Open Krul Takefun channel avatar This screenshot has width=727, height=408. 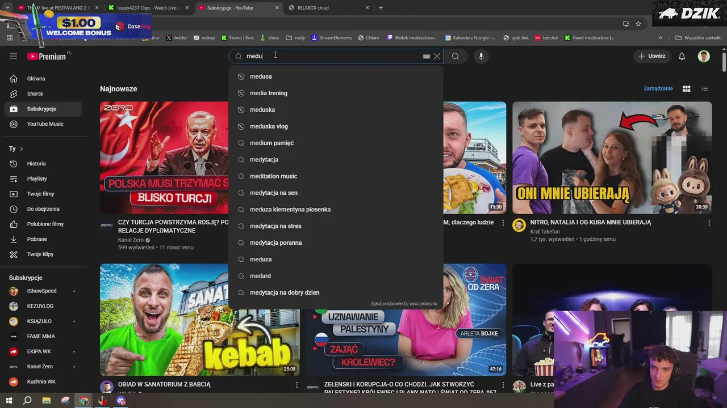pyautogui.click(x=519, y=225)
